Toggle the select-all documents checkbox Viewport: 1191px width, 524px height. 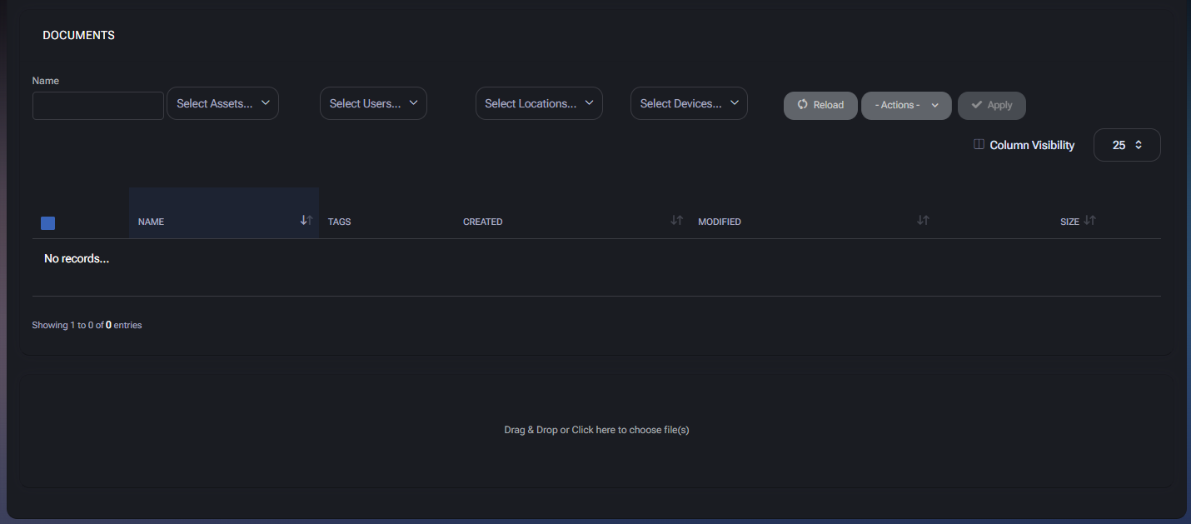pos(48,222)
